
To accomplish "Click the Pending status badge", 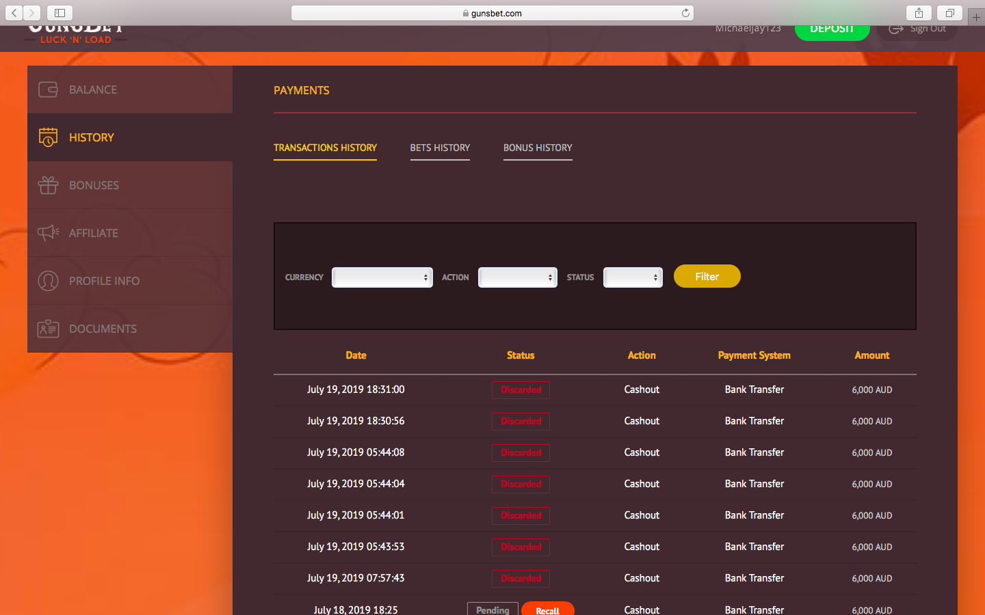I will pyautogui.click(x=492, y=610).
